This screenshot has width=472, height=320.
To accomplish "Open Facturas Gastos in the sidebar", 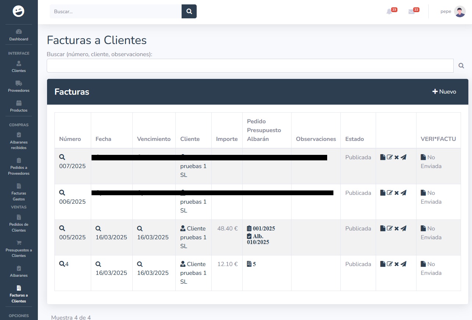I will pos(19,192).
